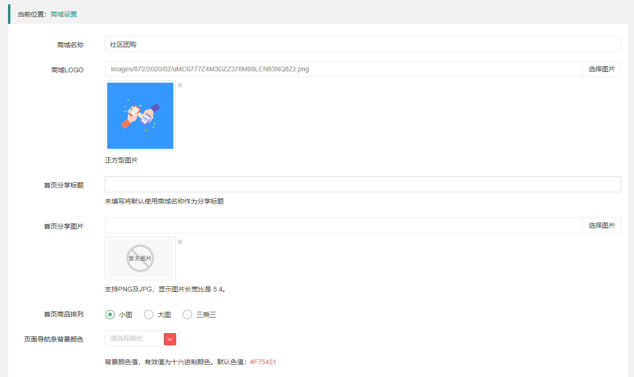Screen dimensions: 634x377
Task: Click the 首页商品排列 label
Action: pyautogui.click(x=64, y=315)
